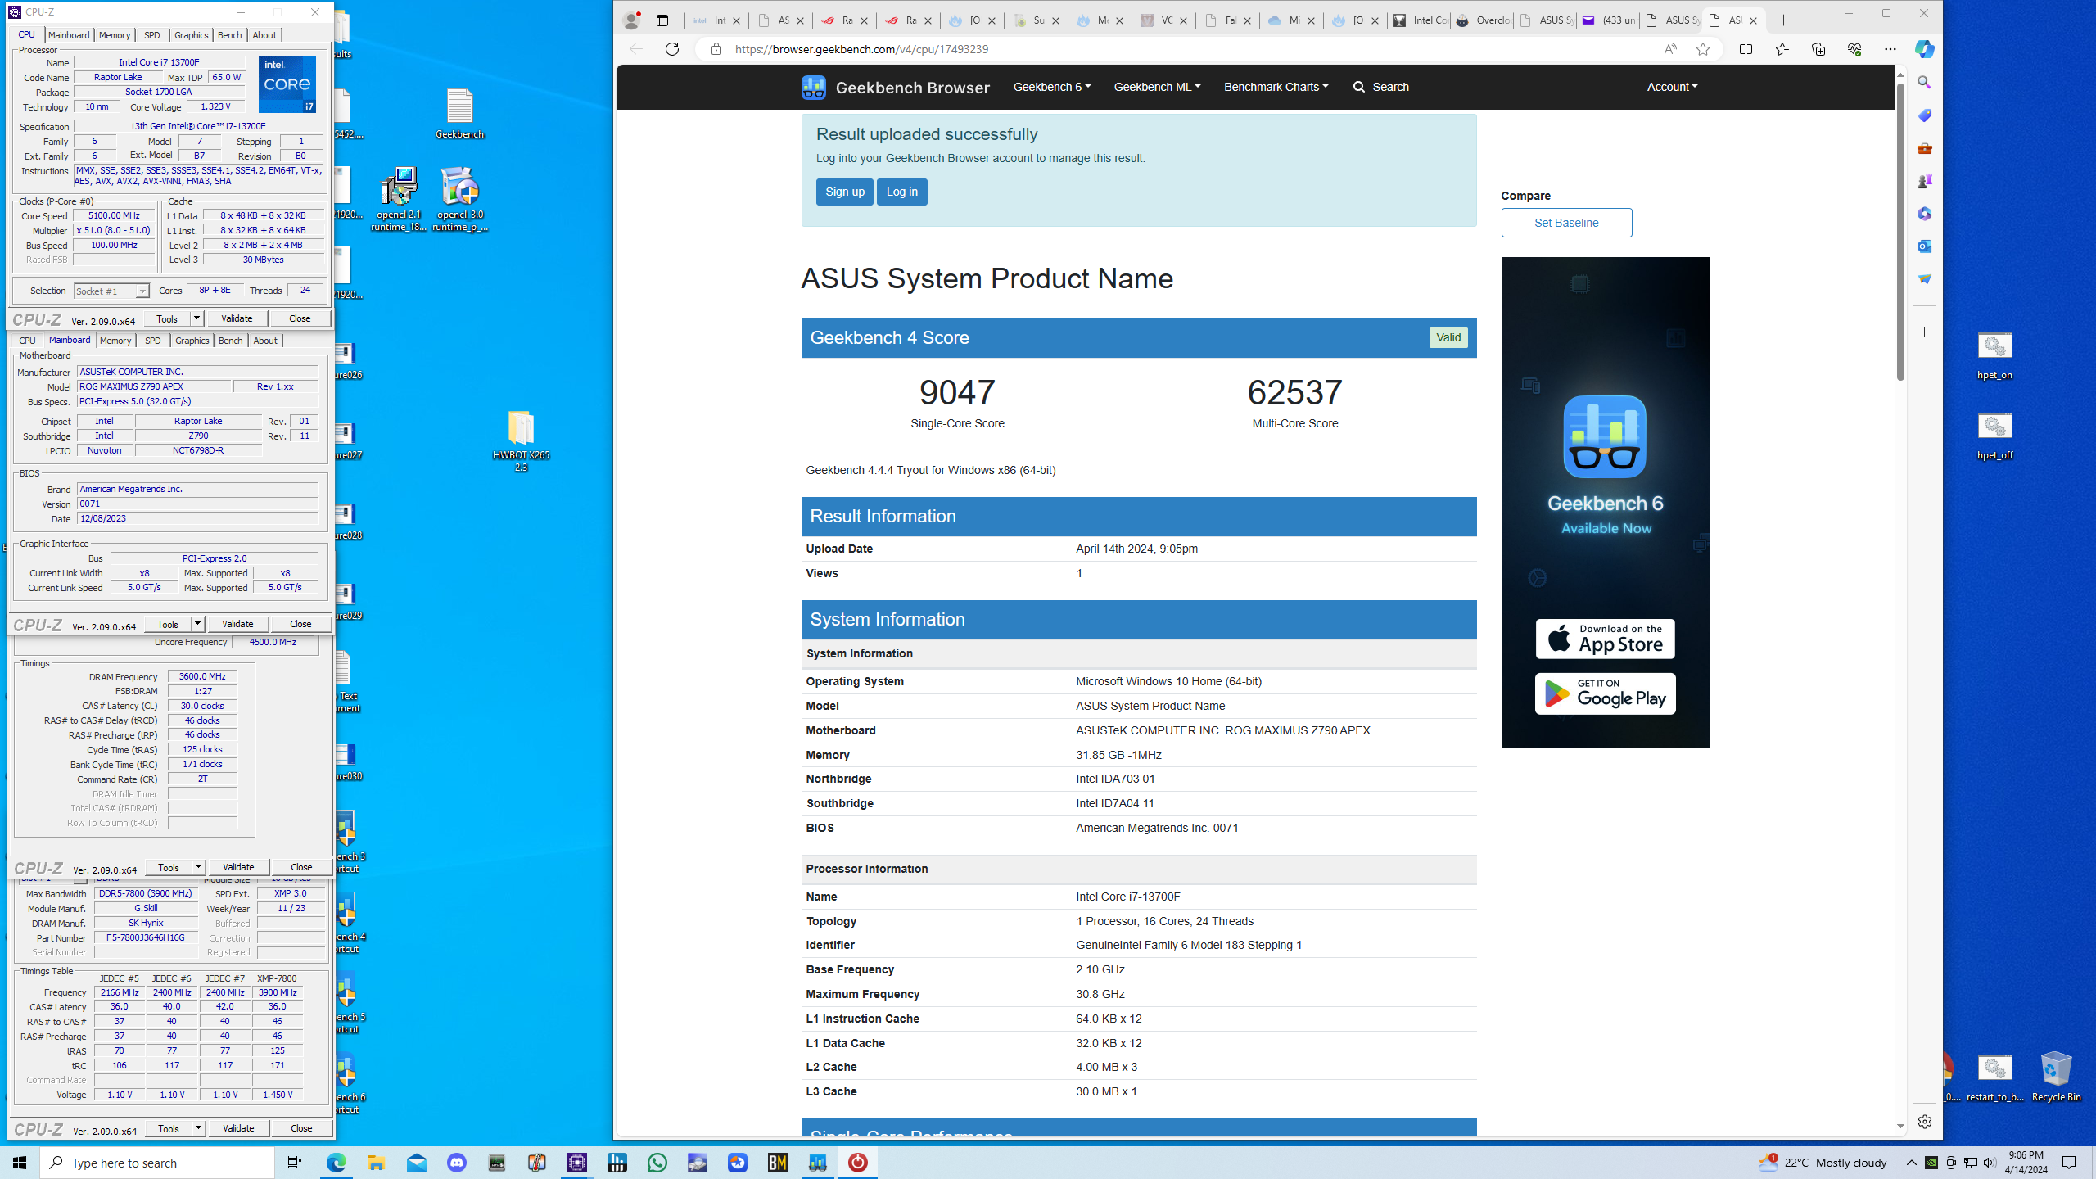The height and width of the screenshot is (1179, 2096).
Task: Click browser refresh button
Action: 672,49
